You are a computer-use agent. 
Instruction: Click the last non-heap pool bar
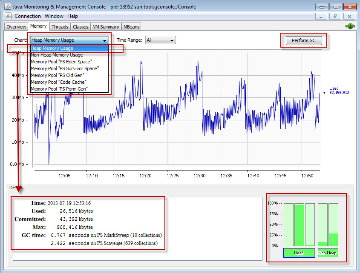click(x=333, y=225)
